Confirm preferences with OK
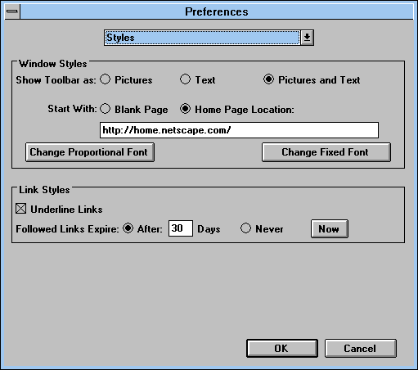This screenshot has height=370, width=418. (x=282, y=349)
